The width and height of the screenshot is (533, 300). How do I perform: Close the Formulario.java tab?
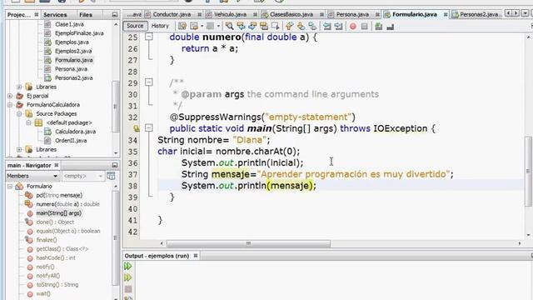pos(445,15)
